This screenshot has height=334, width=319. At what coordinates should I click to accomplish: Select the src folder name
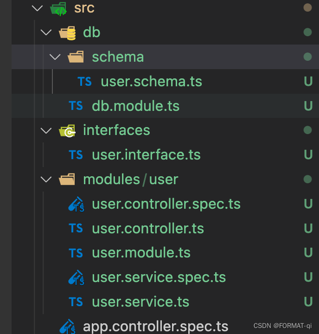point(84,8)
